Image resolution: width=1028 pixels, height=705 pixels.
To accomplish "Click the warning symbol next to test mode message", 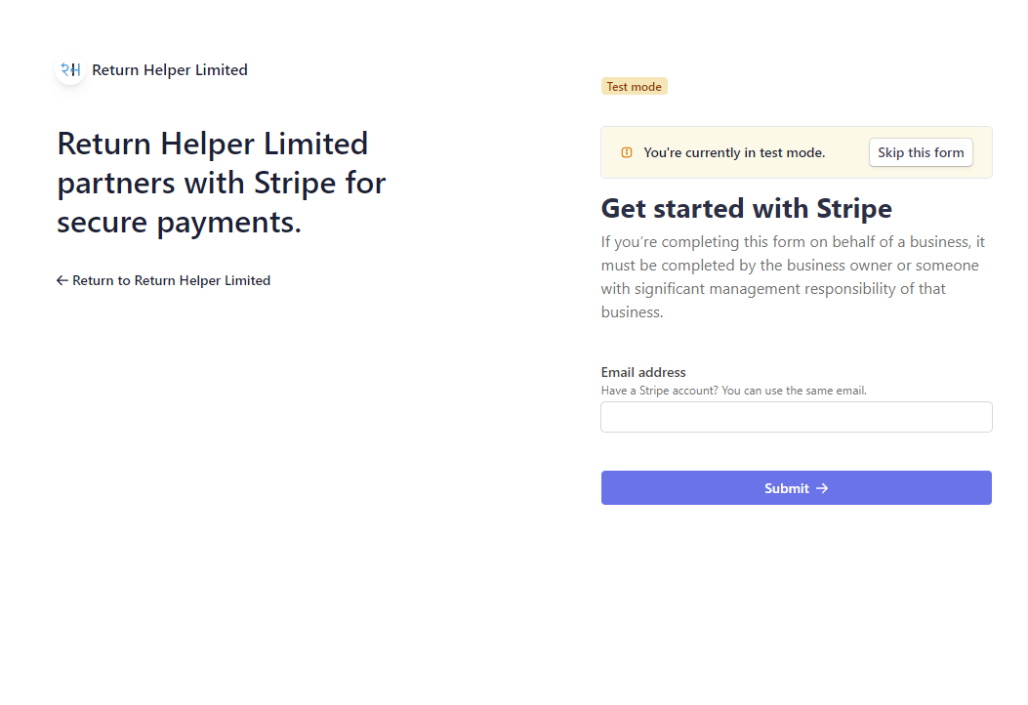I will coord(625,152).
